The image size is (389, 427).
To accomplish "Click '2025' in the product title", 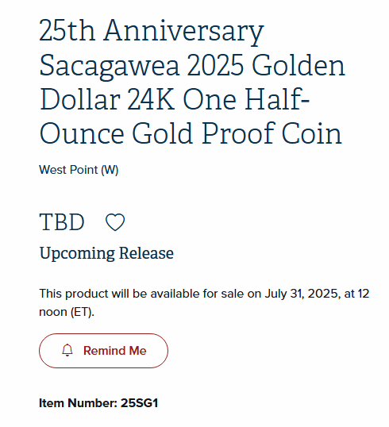I will (x=215, y=65).
